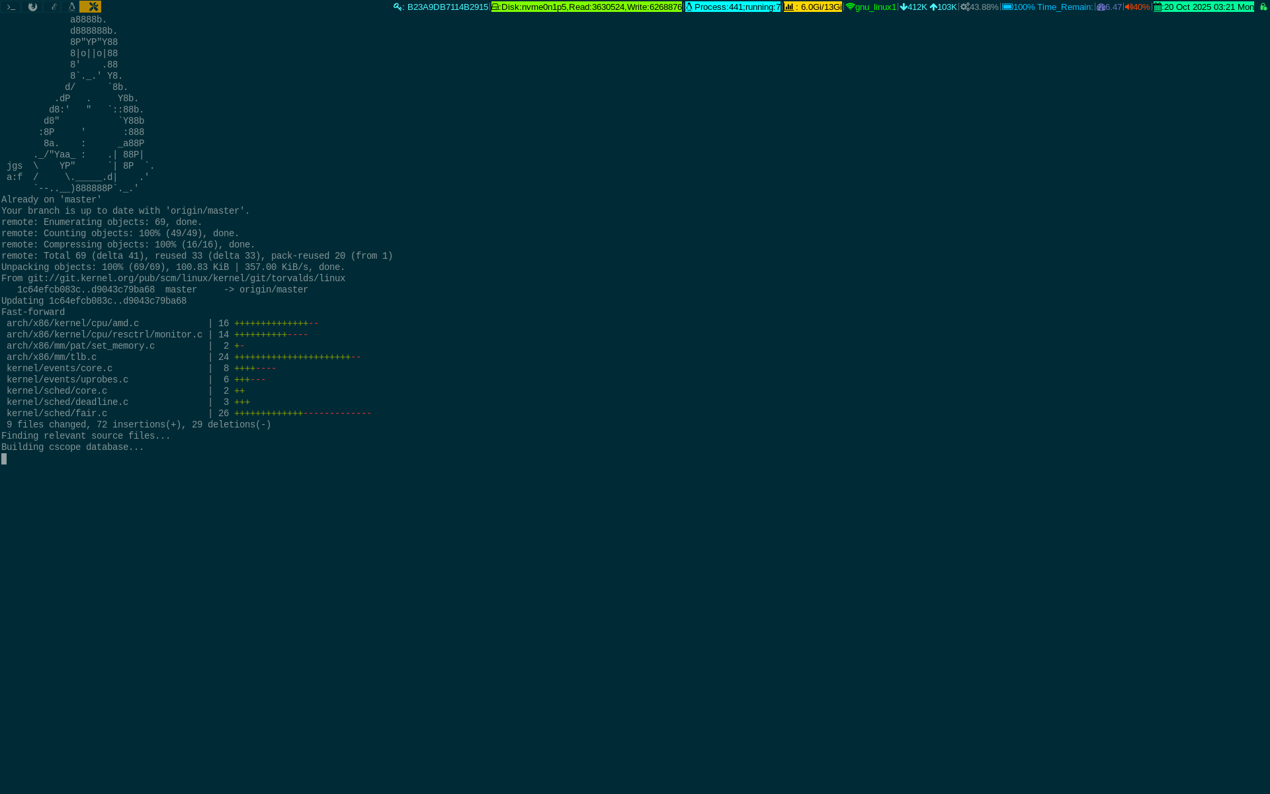
Task: Click the 412K download speed indicator
Action: [x=913, y=7]
